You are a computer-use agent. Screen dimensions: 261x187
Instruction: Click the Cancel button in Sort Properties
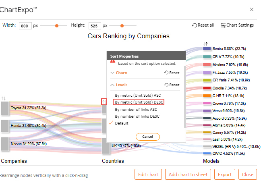148,137
